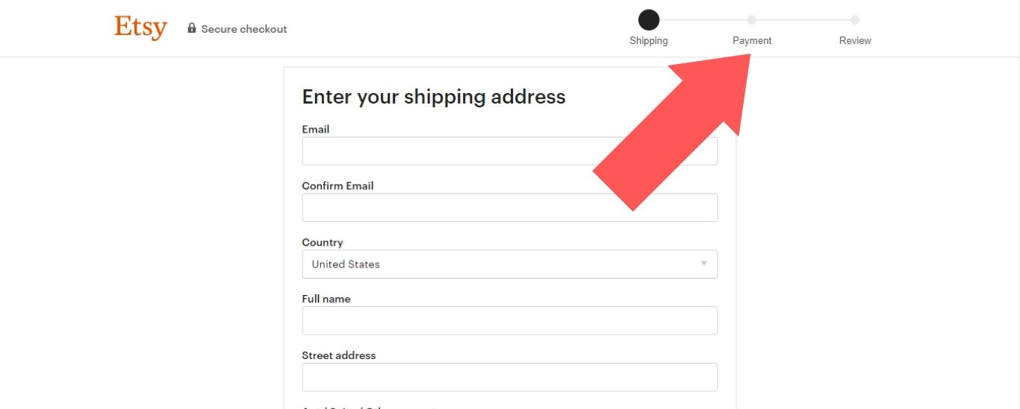Go to the Review step label

[x=855, y=41]
